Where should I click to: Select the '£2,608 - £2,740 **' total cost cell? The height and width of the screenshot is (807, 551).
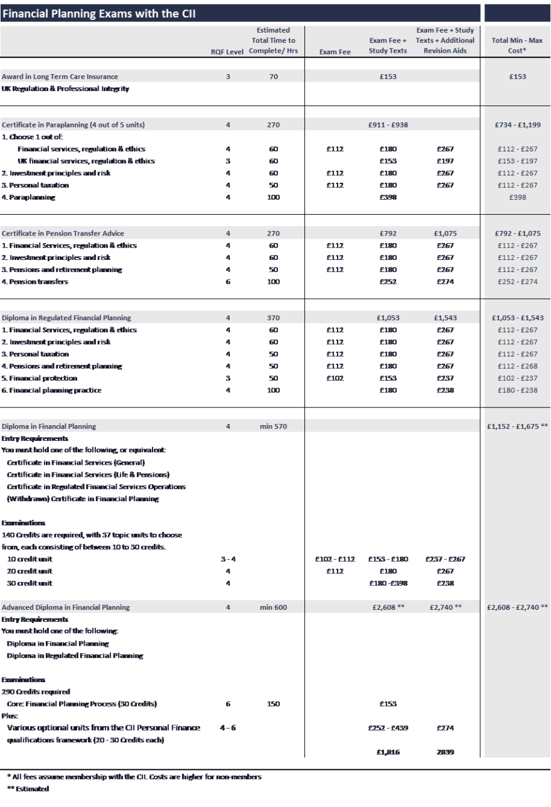pyautogui.click(x=517, y=607)
